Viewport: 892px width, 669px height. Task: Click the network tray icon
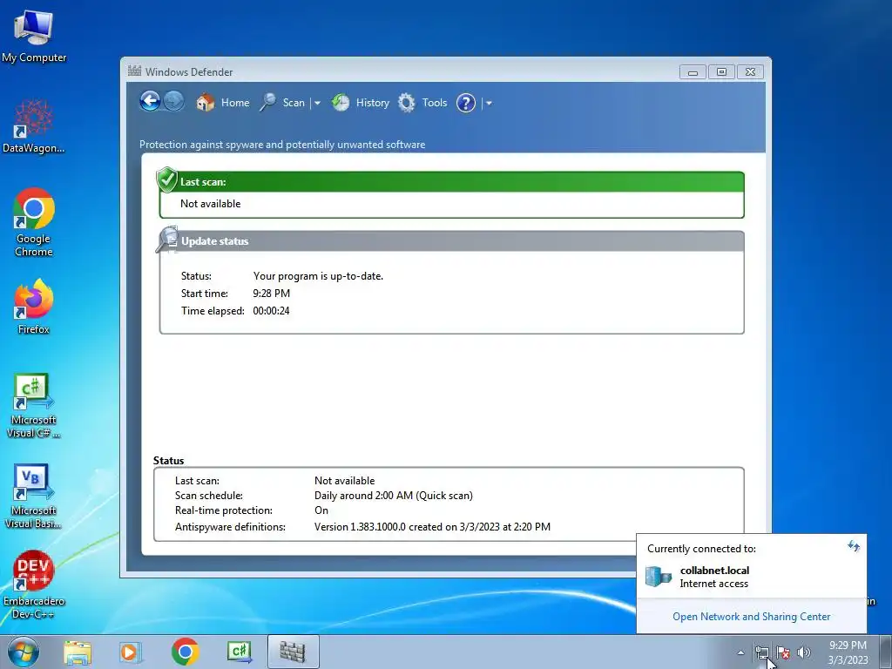761,652
